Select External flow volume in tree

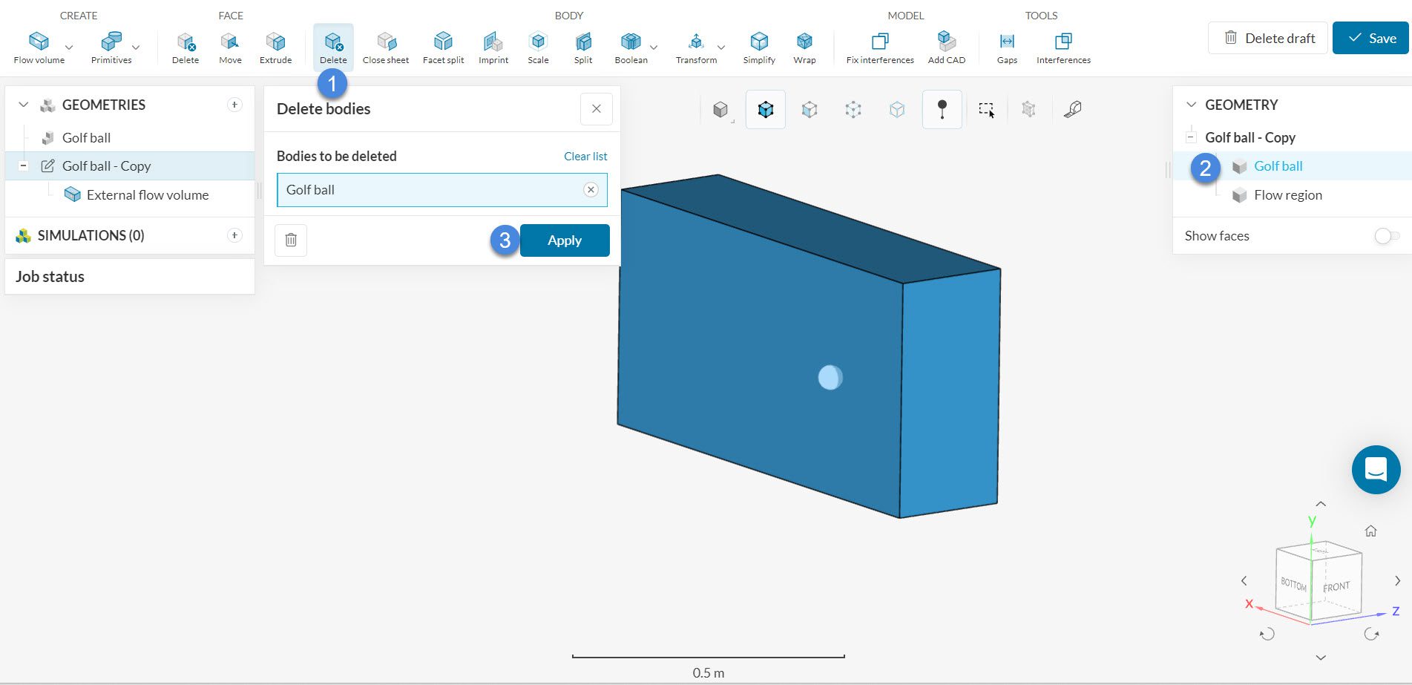147,195
